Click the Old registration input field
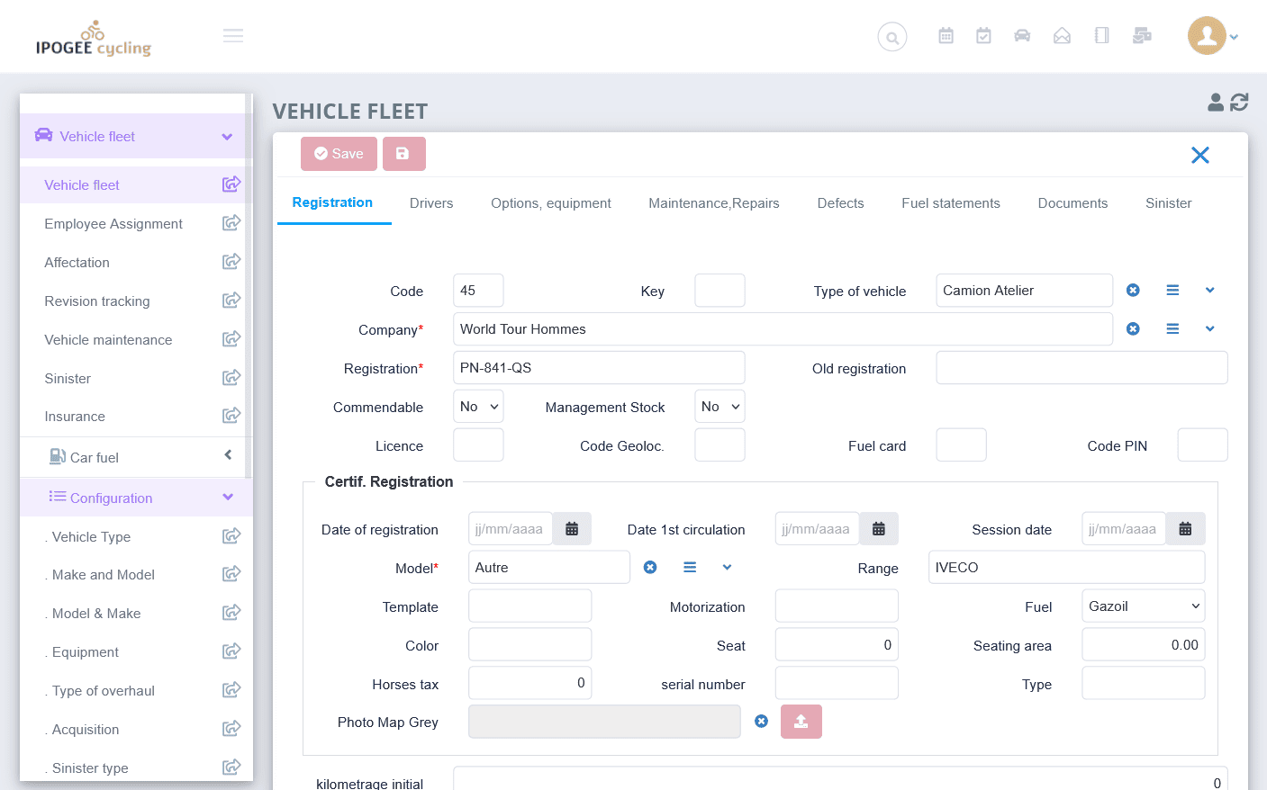This screenshot has height=790, width=1267. [1081, 368]
